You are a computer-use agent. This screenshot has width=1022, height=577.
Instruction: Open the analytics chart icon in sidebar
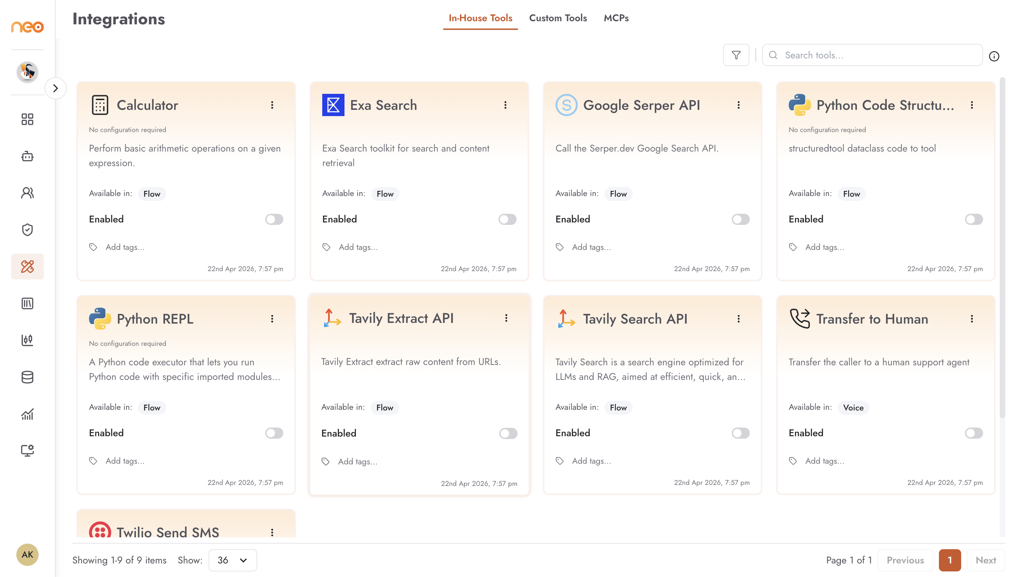(x=27, y=414)
